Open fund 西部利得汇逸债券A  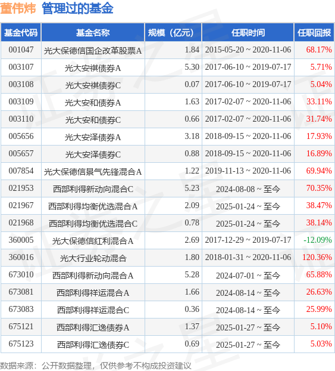coord(93,327)
